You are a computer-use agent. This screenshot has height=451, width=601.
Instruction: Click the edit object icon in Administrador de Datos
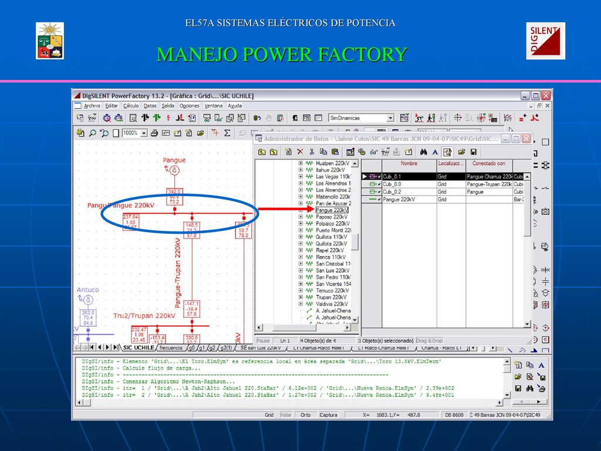tap(350, 152)
